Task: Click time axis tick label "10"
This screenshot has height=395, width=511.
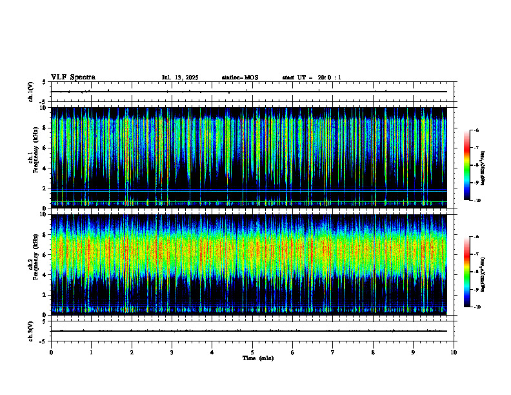Action: point(454,352)
